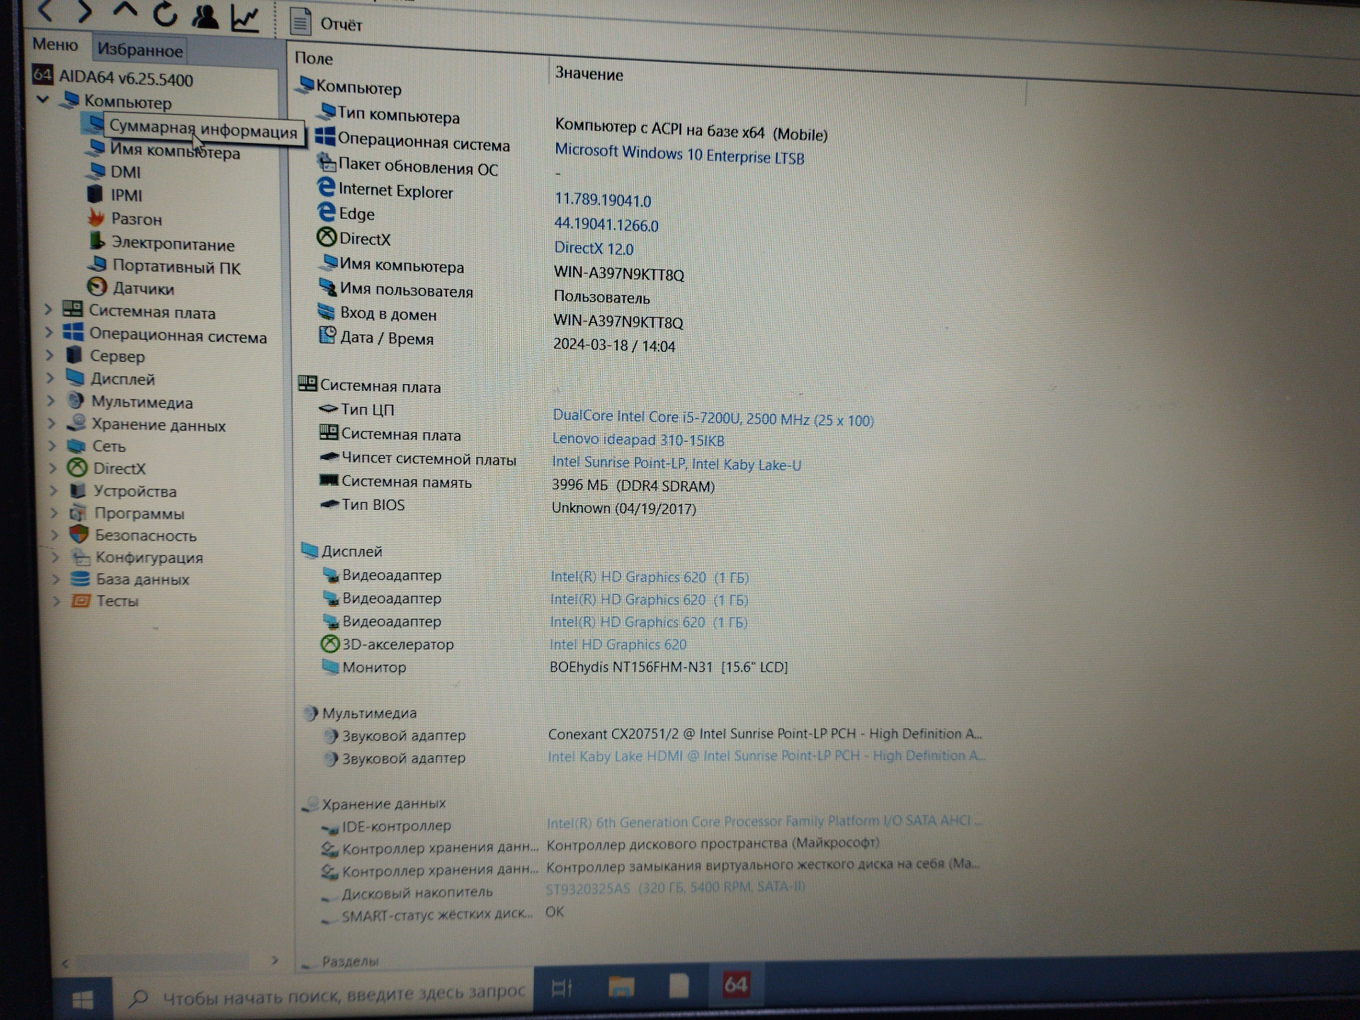The image size is (1360, 1020).
Task: Switch to the Избранное tab
Action: click(x=140, y=50)
